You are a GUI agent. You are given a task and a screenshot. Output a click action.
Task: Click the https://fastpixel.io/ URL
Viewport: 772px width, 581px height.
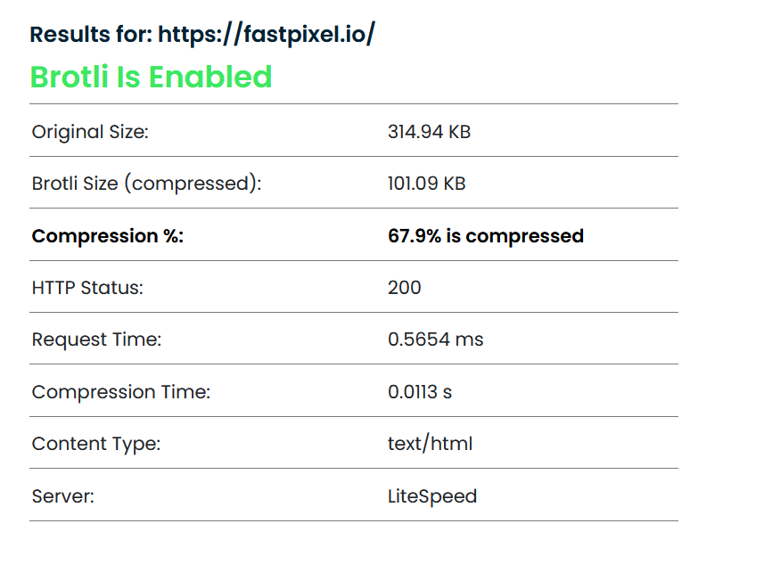coord(267,35)
